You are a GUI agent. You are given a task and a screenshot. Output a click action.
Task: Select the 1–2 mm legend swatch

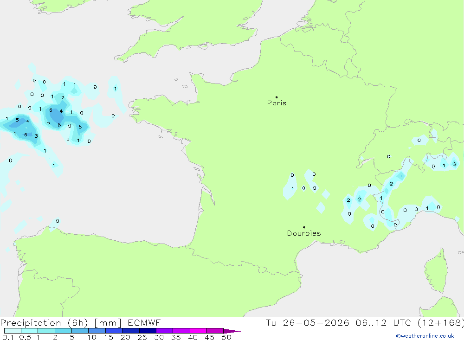(x=46, y=331)
